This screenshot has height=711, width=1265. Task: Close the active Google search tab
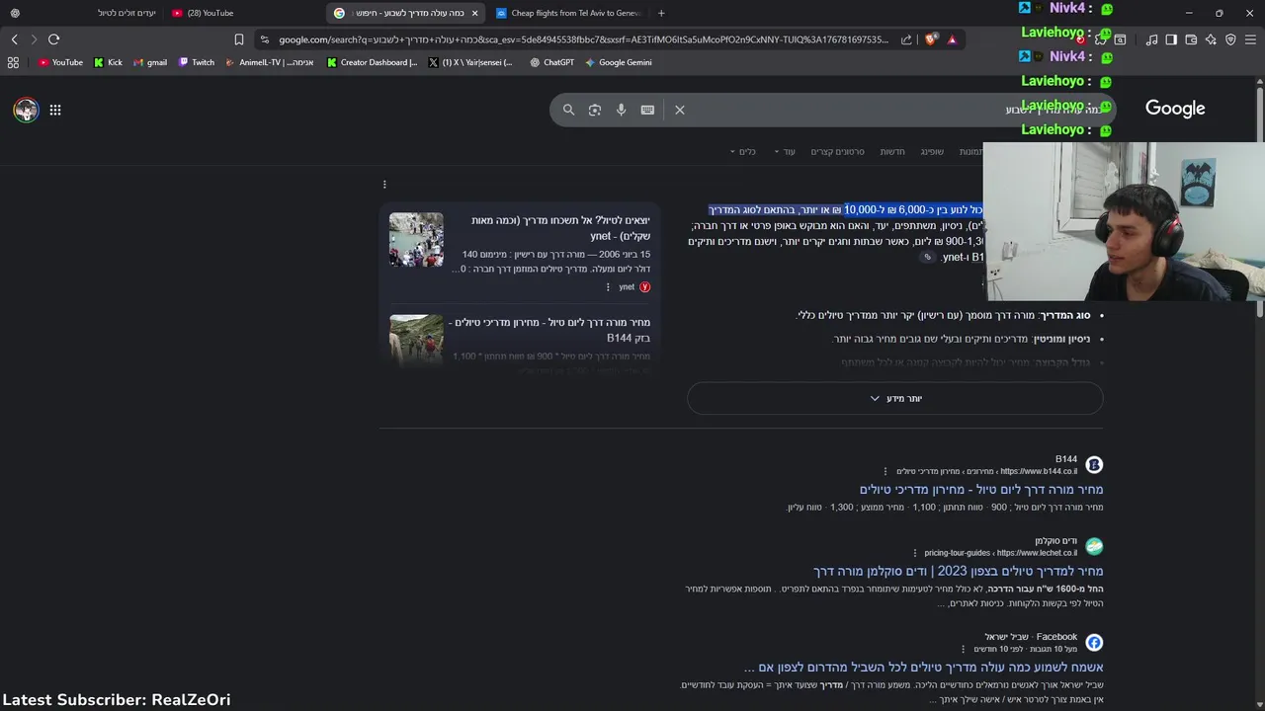coord(475,13)
